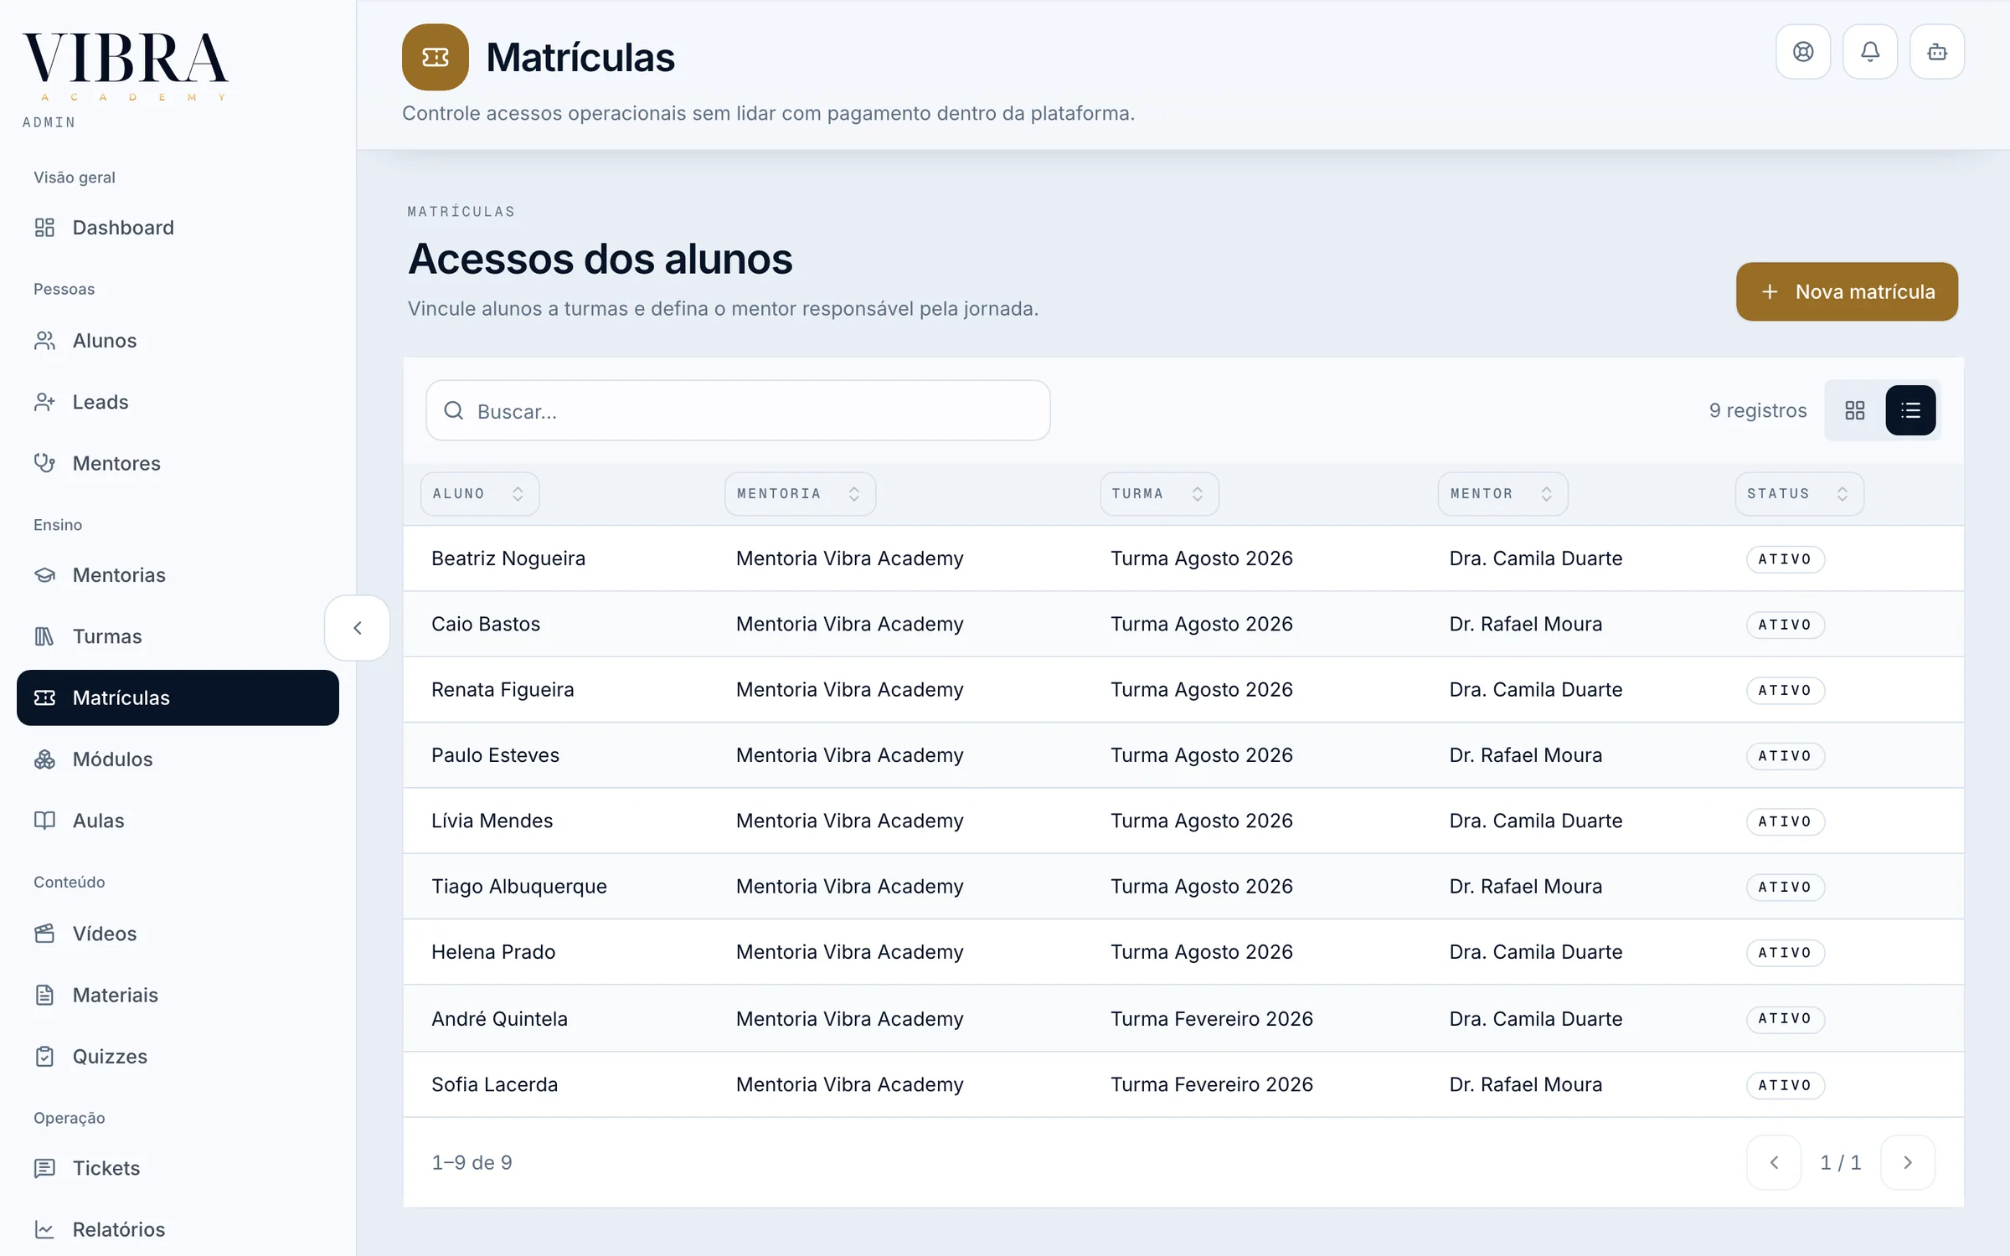Click the Leads user-plus icon in sidebar
2010x1256 pixels.
coord(44,402)
